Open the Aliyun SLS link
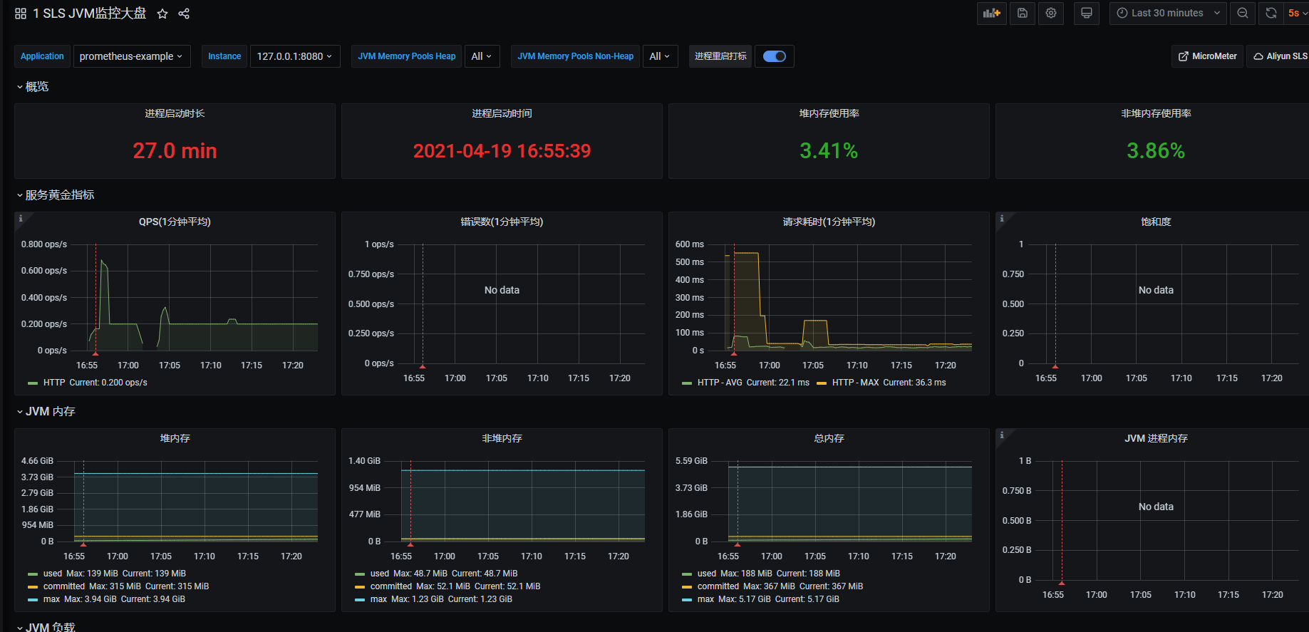 click(1280, 56)
